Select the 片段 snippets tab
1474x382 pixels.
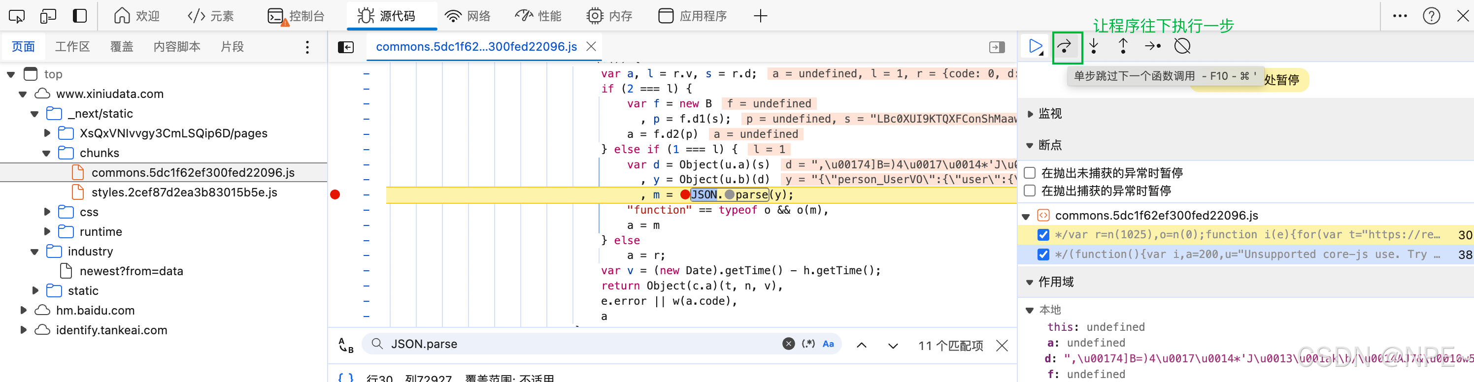[233, 47]
